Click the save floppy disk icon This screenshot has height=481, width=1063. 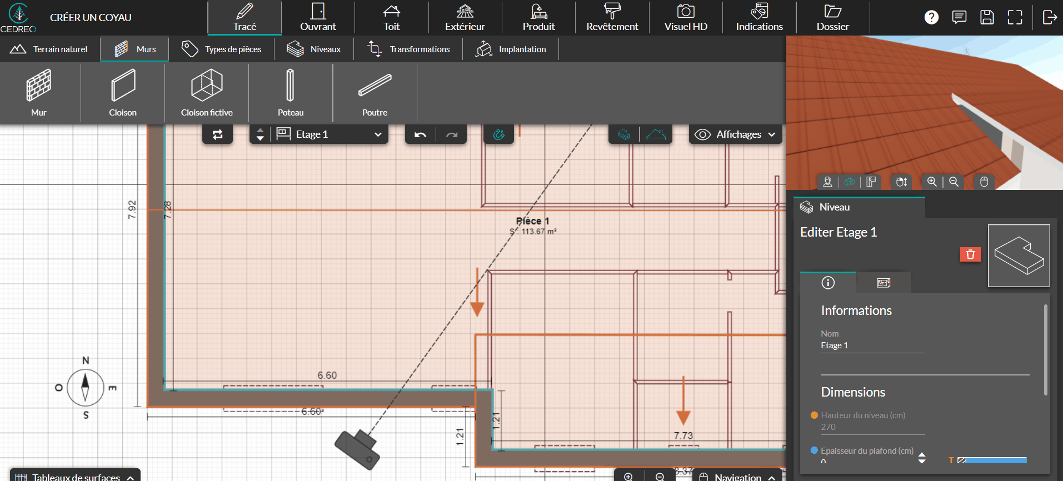point(987,17)
